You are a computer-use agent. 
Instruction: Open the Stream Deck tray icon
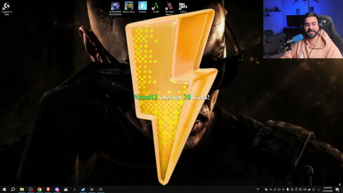pos(292,190)
